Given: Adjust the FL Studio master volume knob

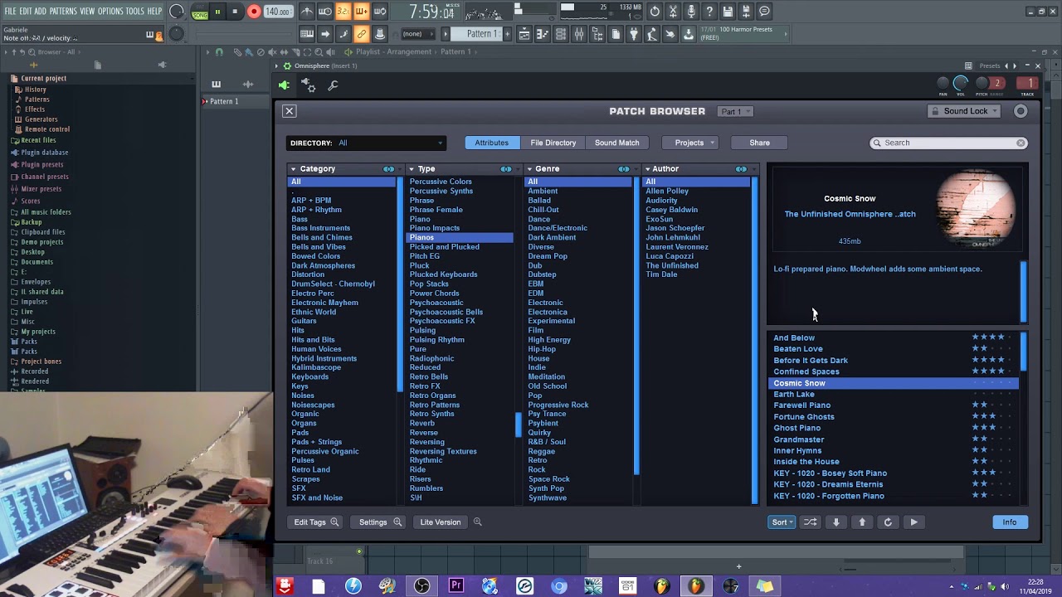Looking at the screenshot, I should click(x=176, y=12).
